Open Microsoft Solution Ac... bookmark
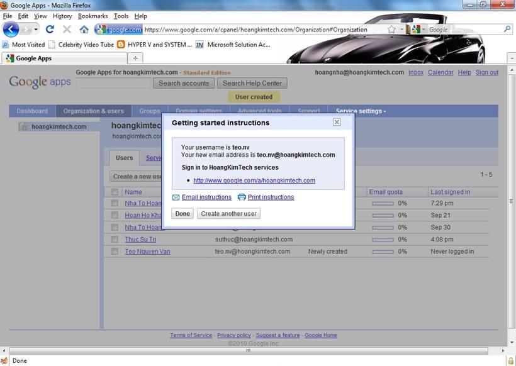 (x=233, y=45)
